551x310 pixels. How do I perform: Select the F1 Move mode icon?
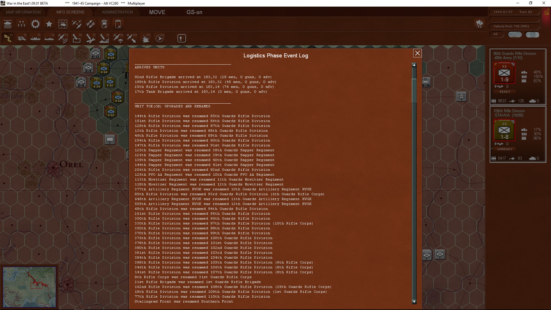click(x=8, y=38)
